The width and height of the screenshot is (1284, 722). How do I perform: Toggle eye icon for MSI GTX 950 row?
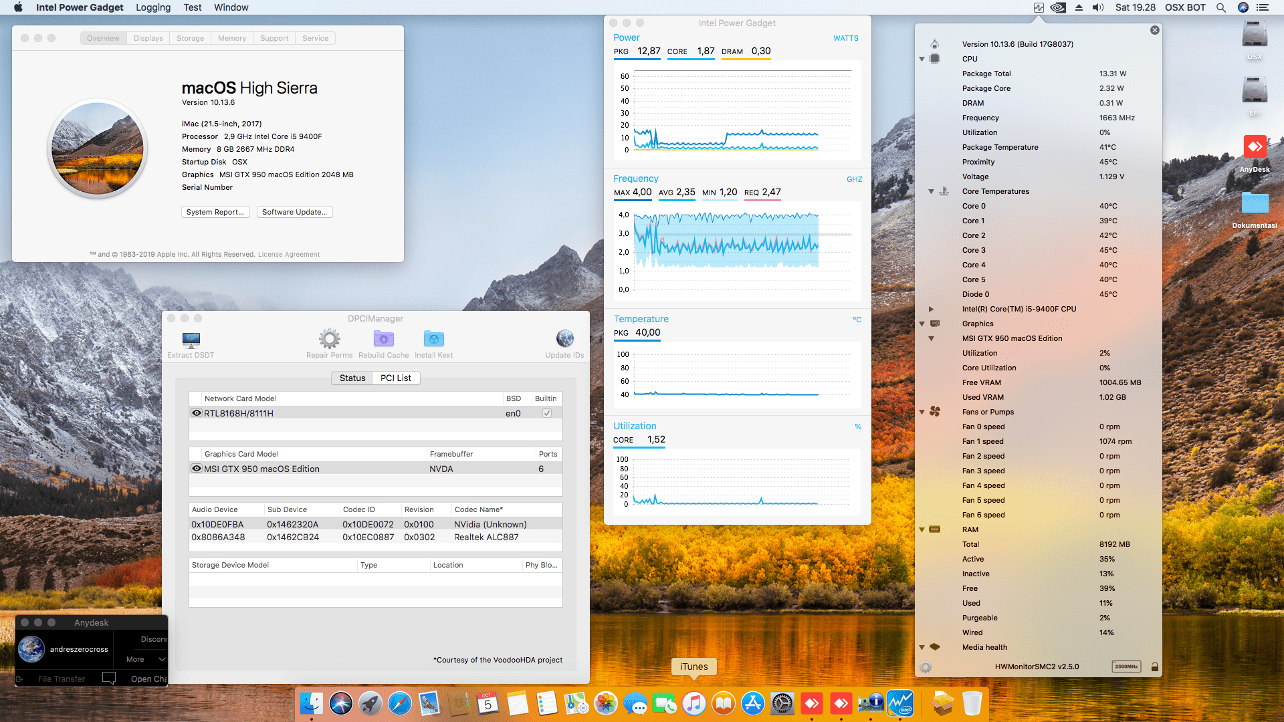197,469
